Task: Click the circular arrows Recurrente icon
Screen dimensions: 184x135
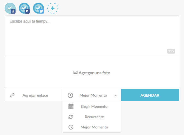Action: (x=71, y=117)
